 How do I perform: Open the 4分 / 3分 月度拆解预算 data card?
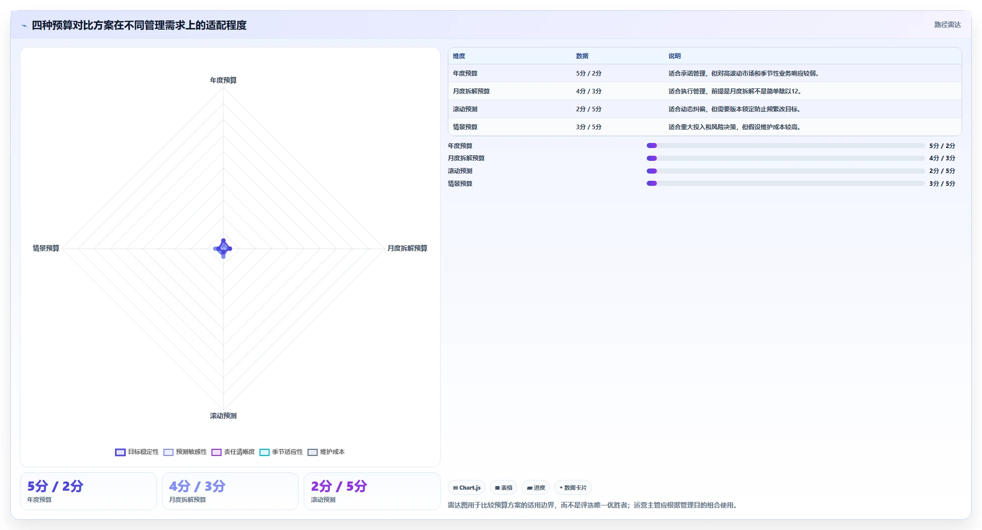click(230, 491)
